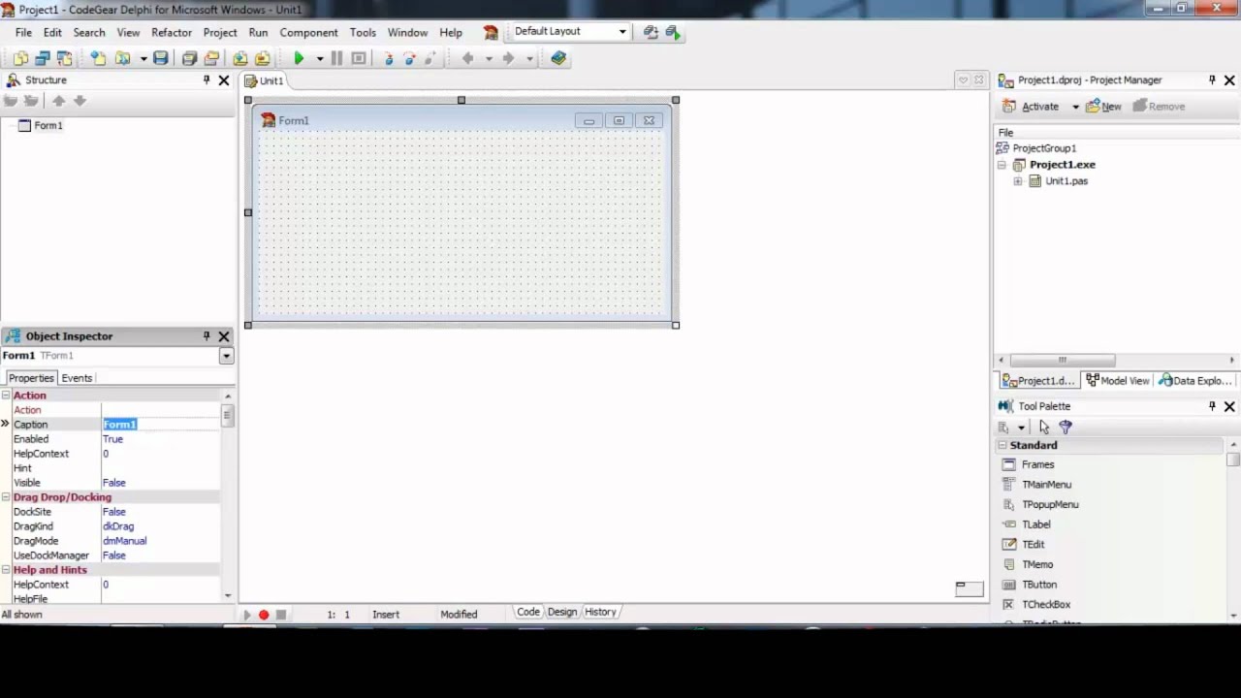Collapse the Help and Hints property group
1241x698 pixels.
pyautogui.click(x=6, y=570)
